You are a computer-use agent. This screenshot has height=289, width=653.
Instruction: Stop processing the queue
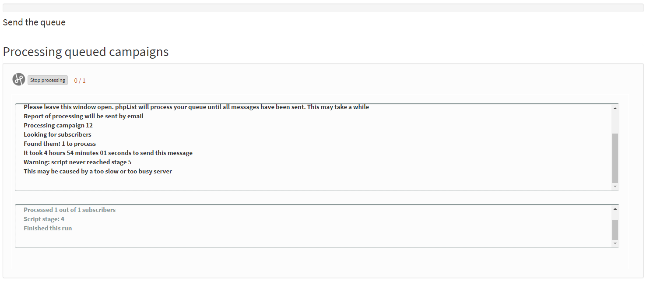click(48, 80)
